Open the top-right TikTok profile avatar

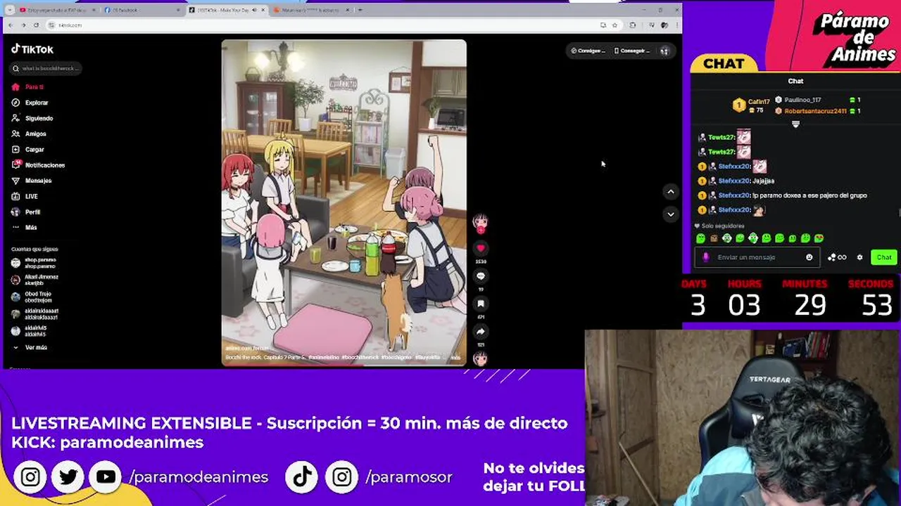coord(664,51)
